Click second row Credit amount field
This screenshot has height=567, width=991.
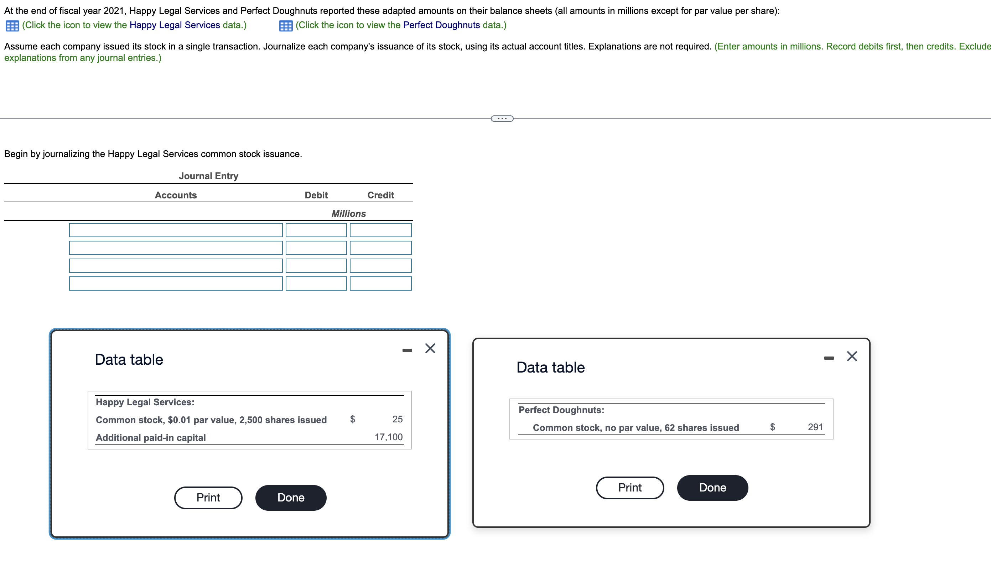pos(380,248)
